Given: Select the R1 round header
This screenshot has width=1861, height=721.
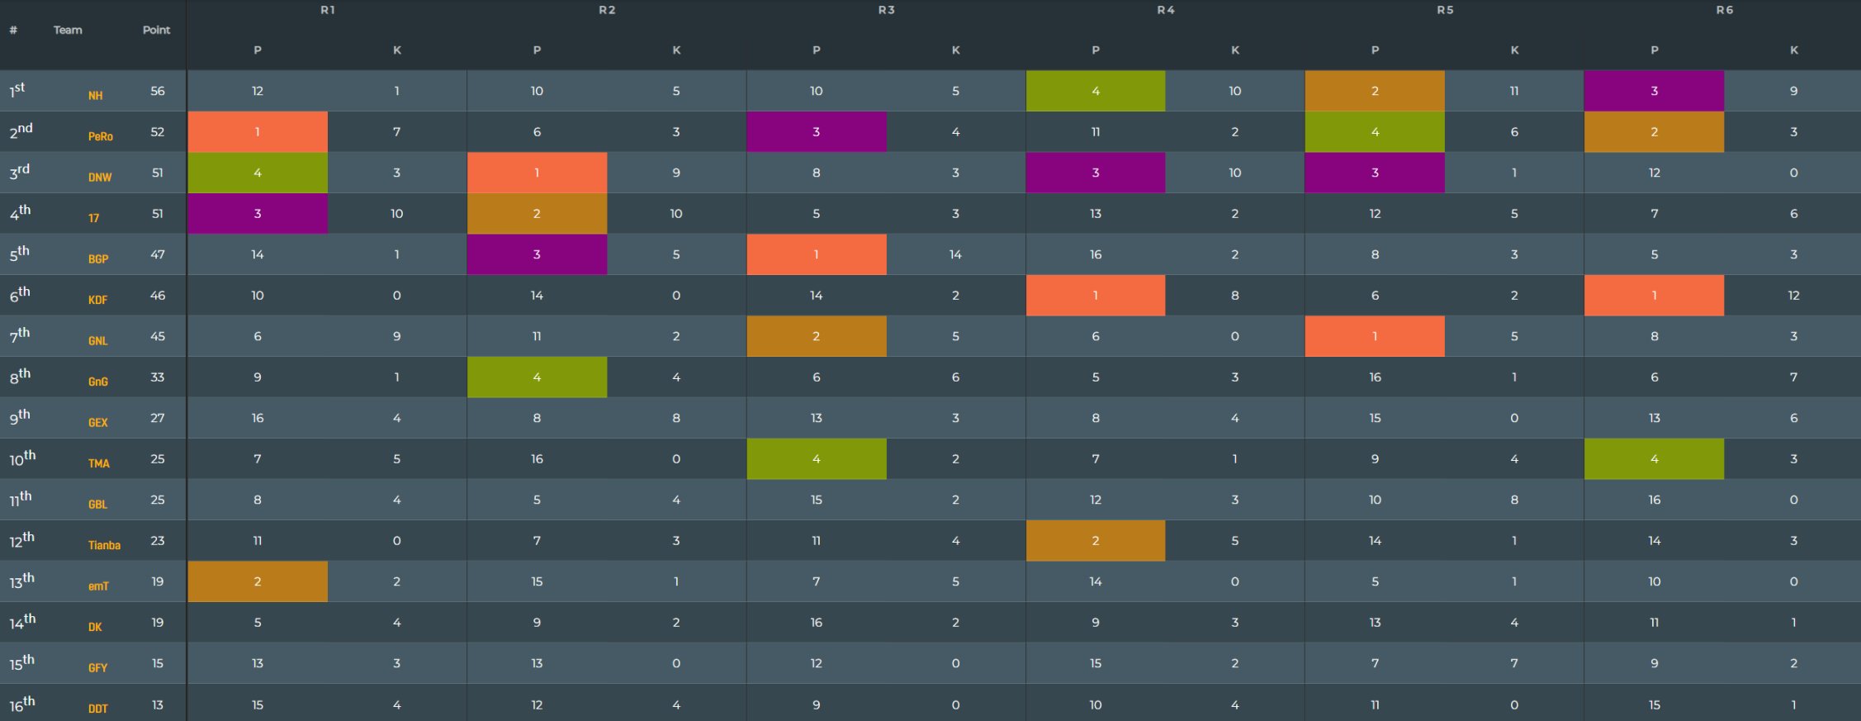Looking at the screenshot, I should coord(328,10).
